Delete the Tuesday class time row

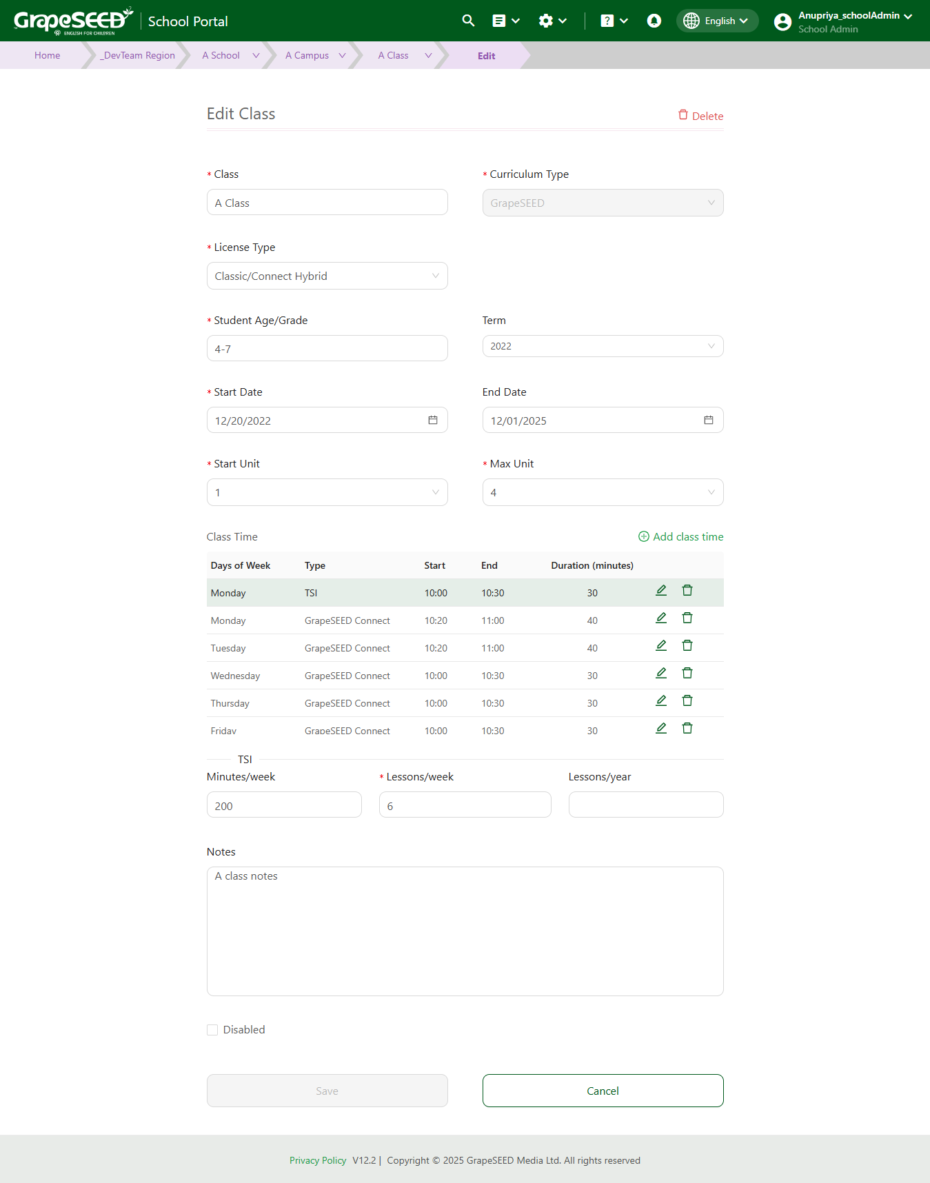click(687, 645)
